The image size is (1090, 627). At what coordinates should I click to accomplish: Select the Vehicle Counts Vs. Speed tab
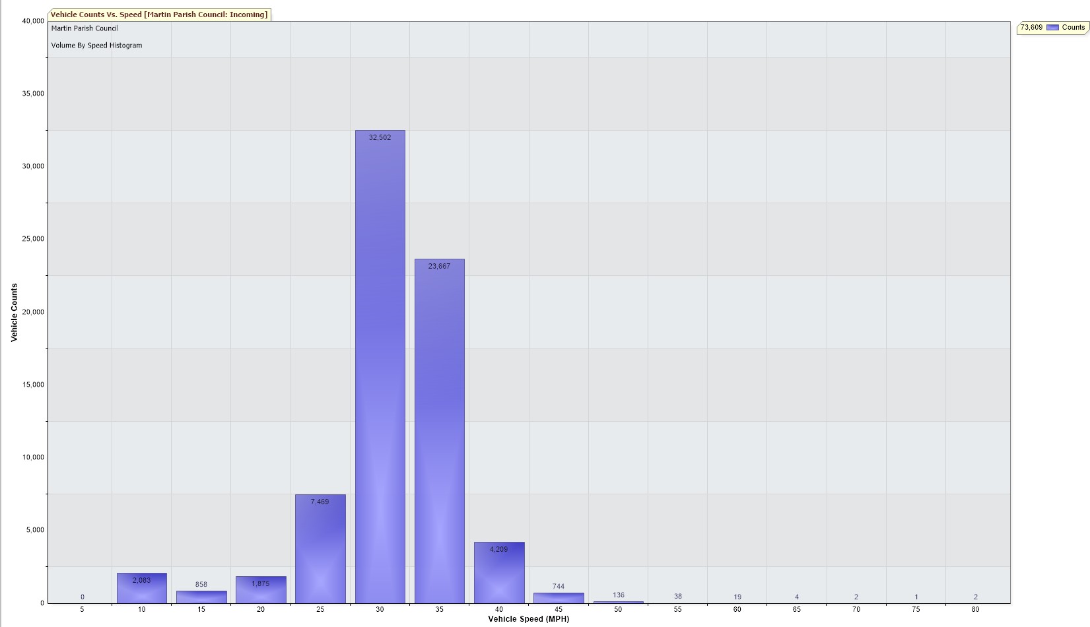coord(159,15)
